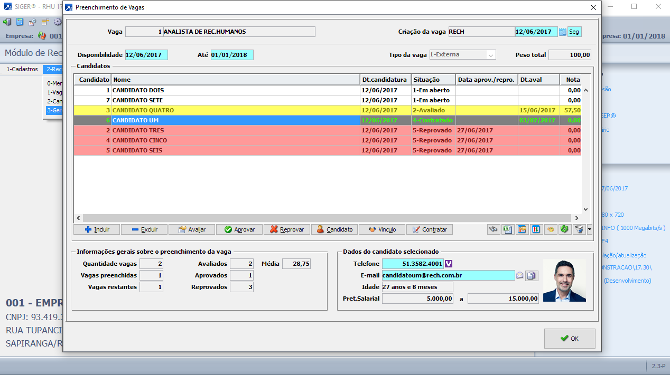
Task: Click the green refresh icon
Action: 565,229
